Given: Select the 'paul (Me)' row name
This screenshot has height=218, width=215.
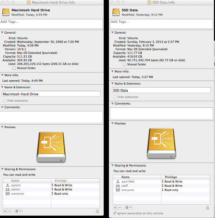Looking at the screenshot, I should 128,181.
